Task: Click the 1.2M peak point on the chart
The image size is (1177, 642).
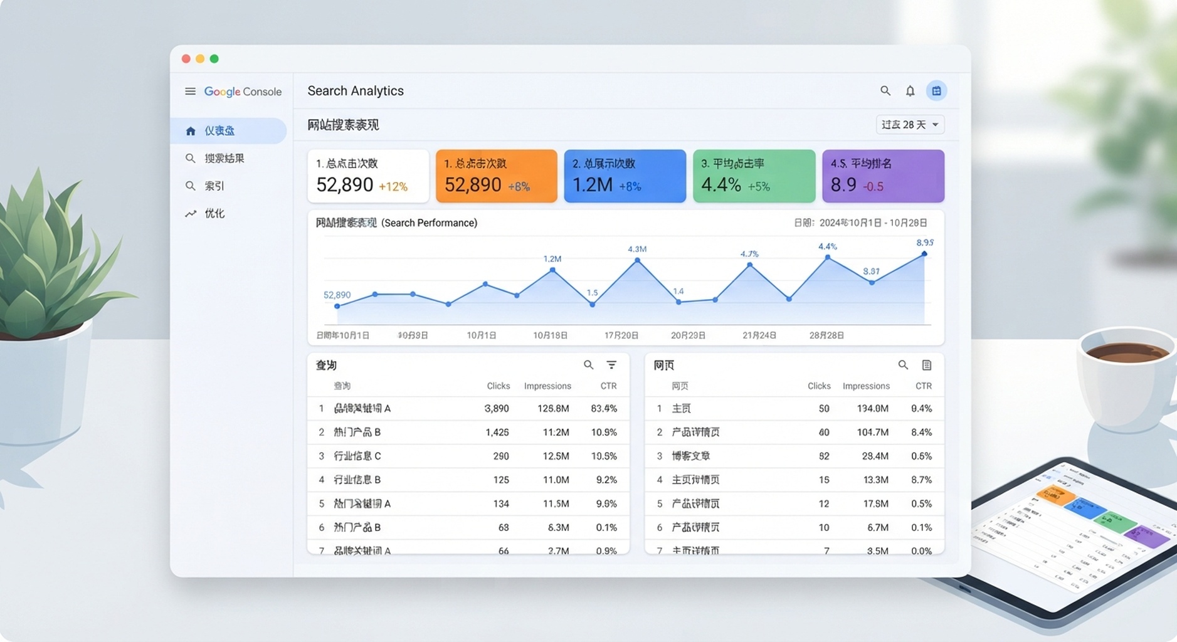Action: coord(552,270)
